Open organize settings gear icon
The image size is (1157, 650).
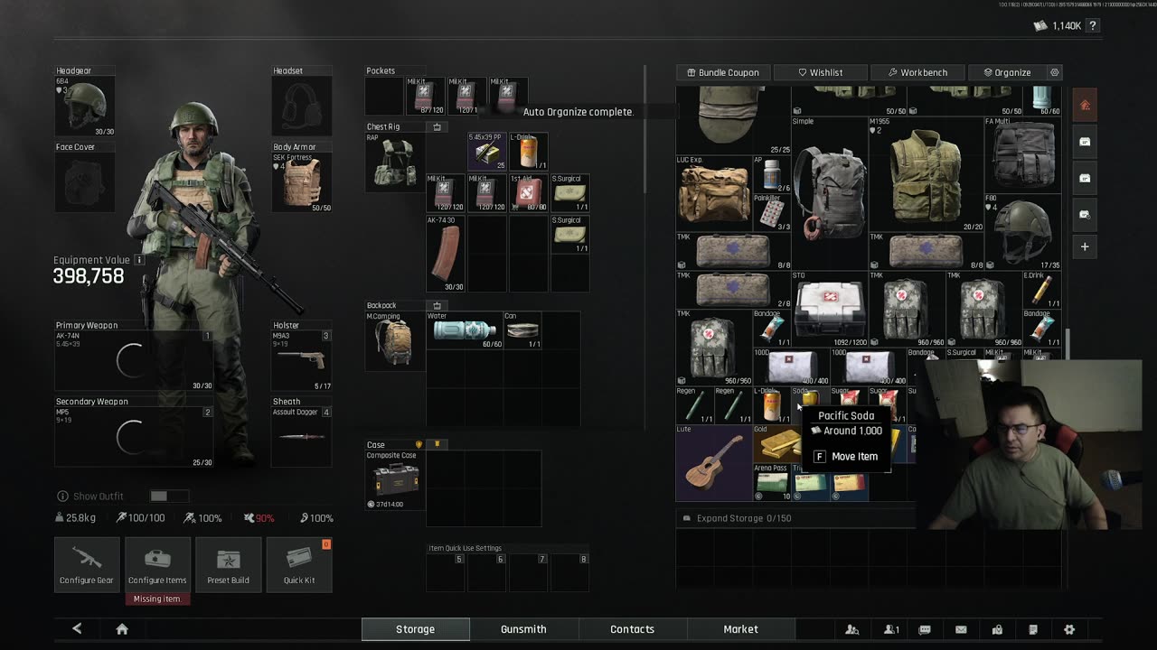1054,72
